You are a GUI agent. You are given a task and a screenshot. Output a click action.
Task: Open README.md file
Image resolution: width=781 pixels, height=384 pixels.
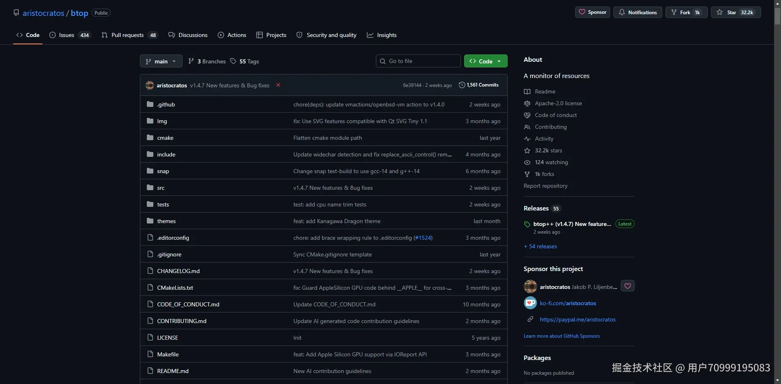[173, 371]
